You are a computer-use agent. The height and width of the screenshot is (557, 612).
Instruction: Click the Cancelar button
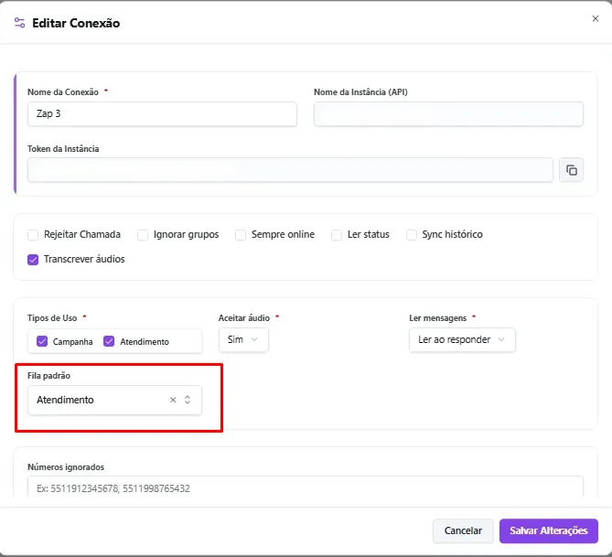point(463,530)
